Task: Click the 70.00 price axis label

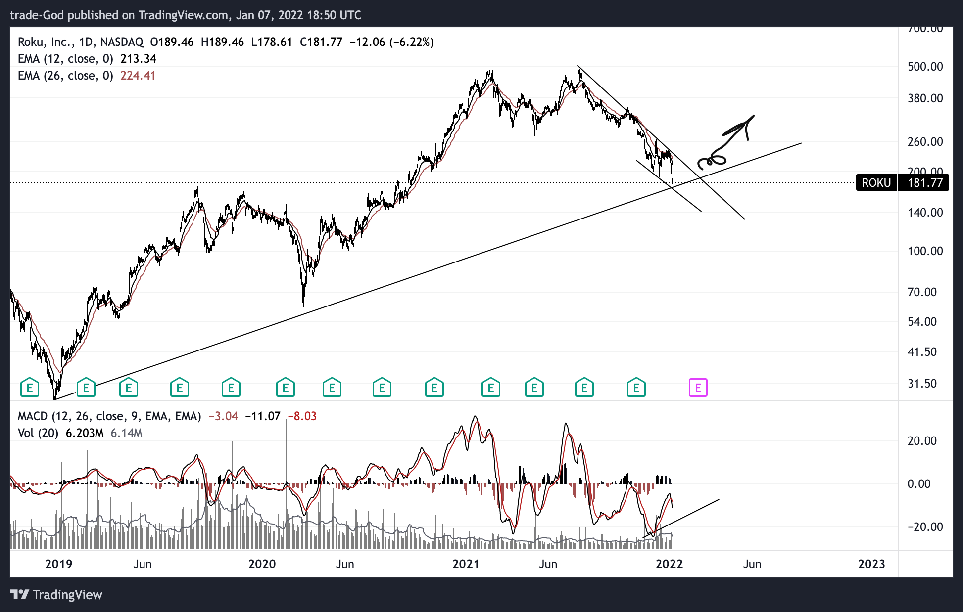Action: click(922, 292)
